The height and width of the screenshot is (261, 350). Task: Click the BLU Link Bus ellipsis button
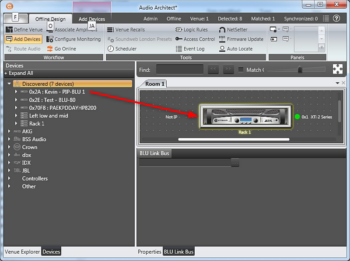(235, 163)
